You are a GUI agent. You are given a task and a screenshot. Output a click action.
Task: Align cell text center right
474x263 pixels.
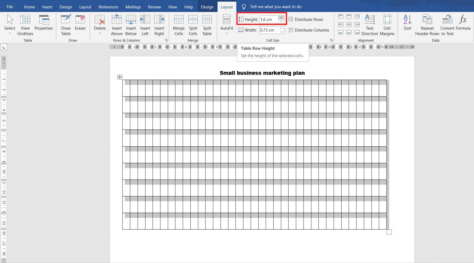[x=357, y=24]
